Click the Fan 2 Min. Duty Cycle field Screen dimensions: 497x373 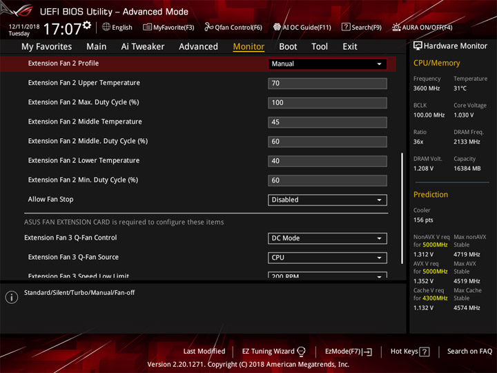pos(327,180)
